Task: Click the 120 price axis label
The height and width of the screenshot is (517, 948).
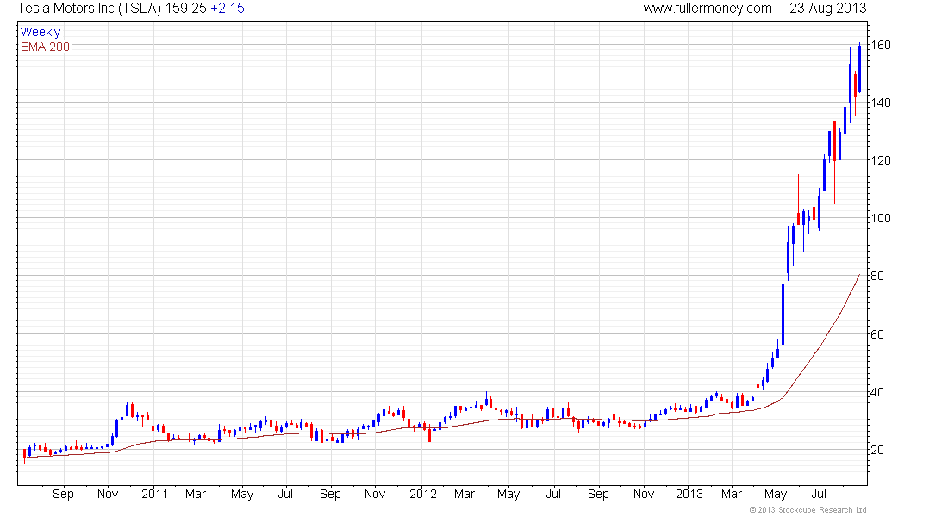Action: [880, 160]
